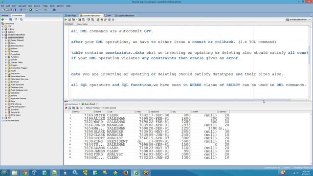The image size is (313, 176).
Task: Click the SQL History icon in worksheet toolbar
Action: click(109, 20)
